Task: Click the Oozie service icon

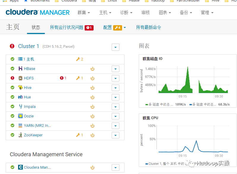Action: pyautogui.click(x=20, y=116)
